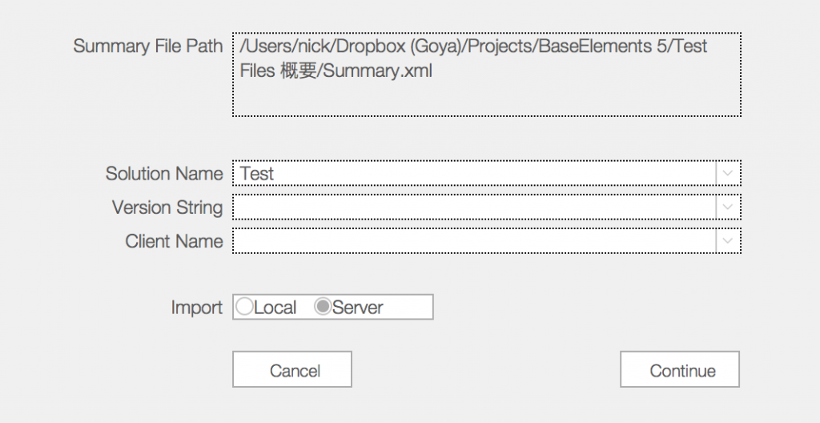
Task: Click the Solution Name field containing Test
Action: (474, 174)
